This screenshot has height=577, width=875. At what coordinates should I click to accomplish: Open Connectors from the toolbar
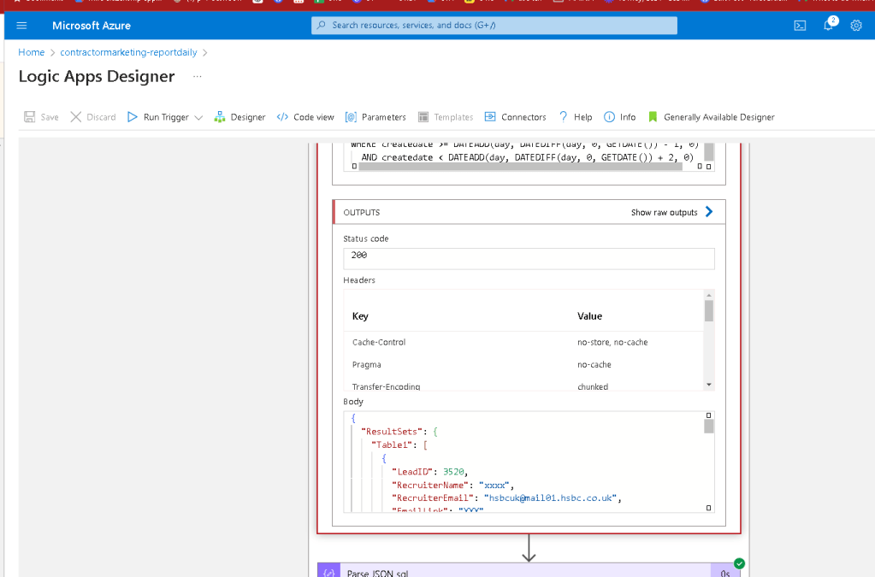point(515,117)
